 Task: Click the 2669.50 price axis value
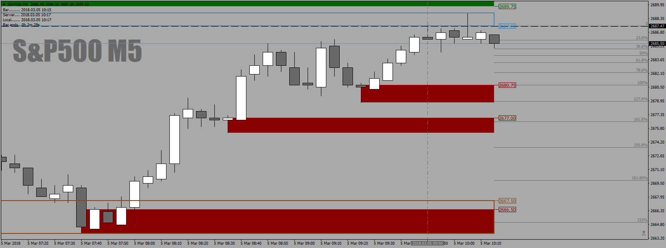(x=657, y=184)
